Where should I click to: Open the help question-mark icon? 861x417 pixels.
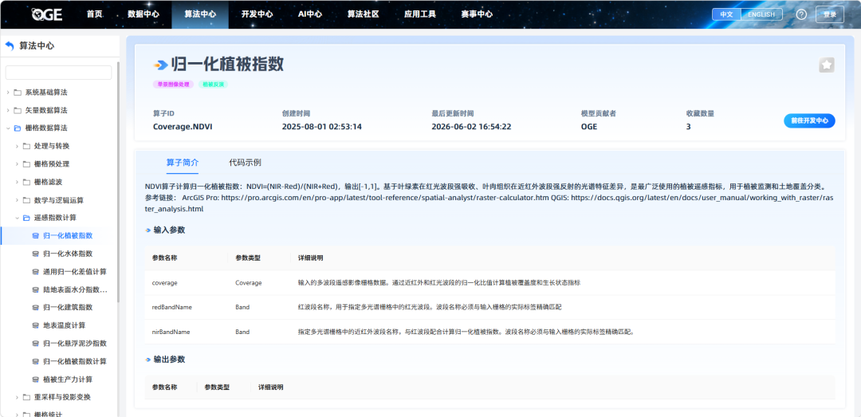tap(801, 14)
